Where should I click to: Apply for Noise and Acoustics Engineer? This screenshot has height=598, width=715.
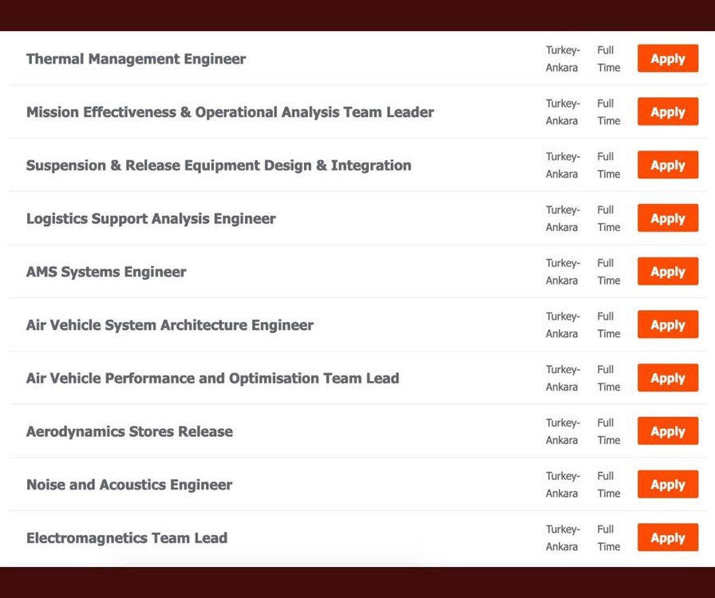point(667,485)
